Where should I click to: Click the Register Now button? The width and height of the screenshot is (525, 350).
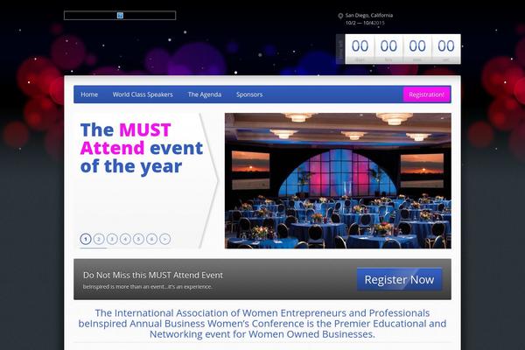click(399, 279)
